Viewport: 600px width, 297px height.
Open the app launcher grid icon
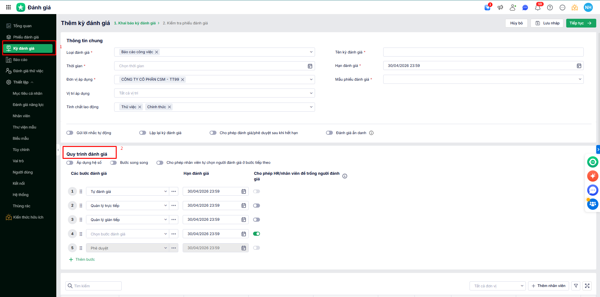(x=8, y=7)
